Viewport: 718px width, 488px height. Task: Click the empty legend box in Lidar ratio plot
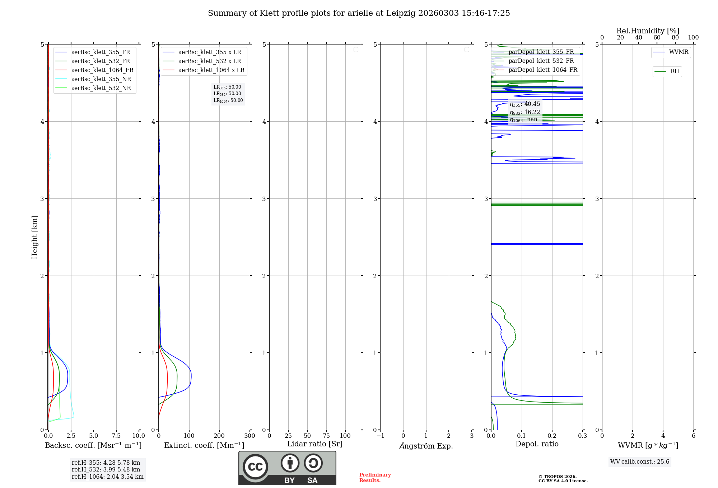point(356,50)
